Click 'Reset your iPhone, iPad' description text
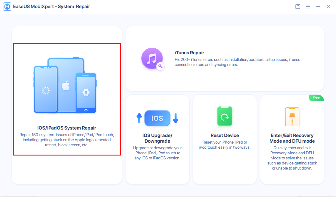Screen dimensions: 336x197 224,145
